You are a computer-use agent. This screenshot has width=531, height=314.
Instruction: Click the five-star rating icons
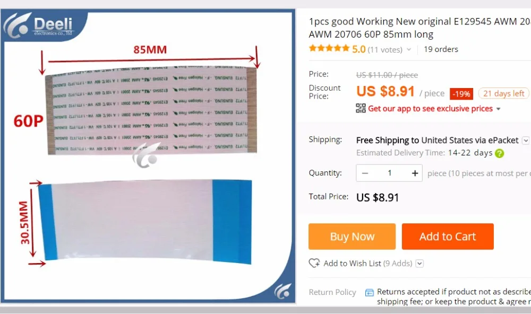[329, 48]
